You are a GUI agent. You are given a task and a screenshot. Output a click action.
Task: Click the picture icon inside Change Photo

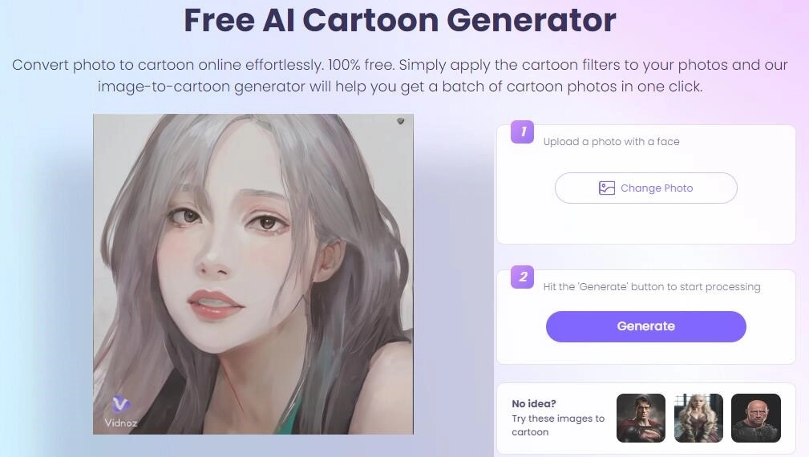coord(607,188)
